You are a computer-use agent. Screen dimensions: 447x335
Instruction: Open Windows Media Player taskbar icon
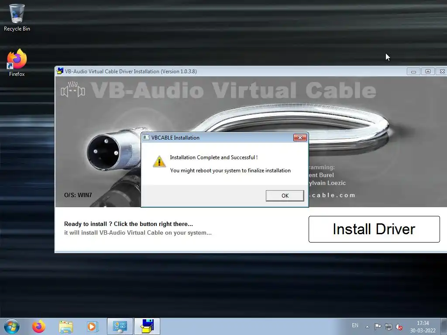coord(93,326)
